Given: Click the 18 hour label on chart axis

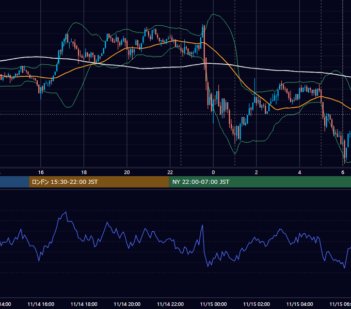Looking at the screenshot, I should click(84, 173).
